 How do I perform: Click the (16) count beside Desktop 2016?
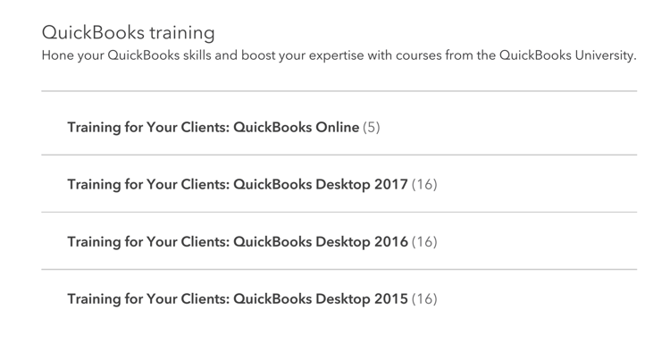(x=424, y=242)
